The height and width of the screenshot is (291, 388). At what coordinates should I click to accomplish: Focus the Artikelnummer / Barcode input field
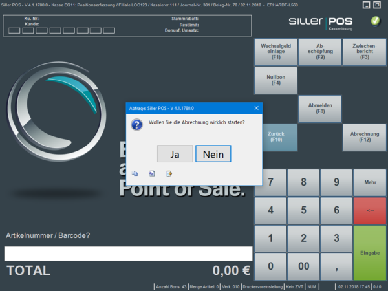click(x=128, y=253)
